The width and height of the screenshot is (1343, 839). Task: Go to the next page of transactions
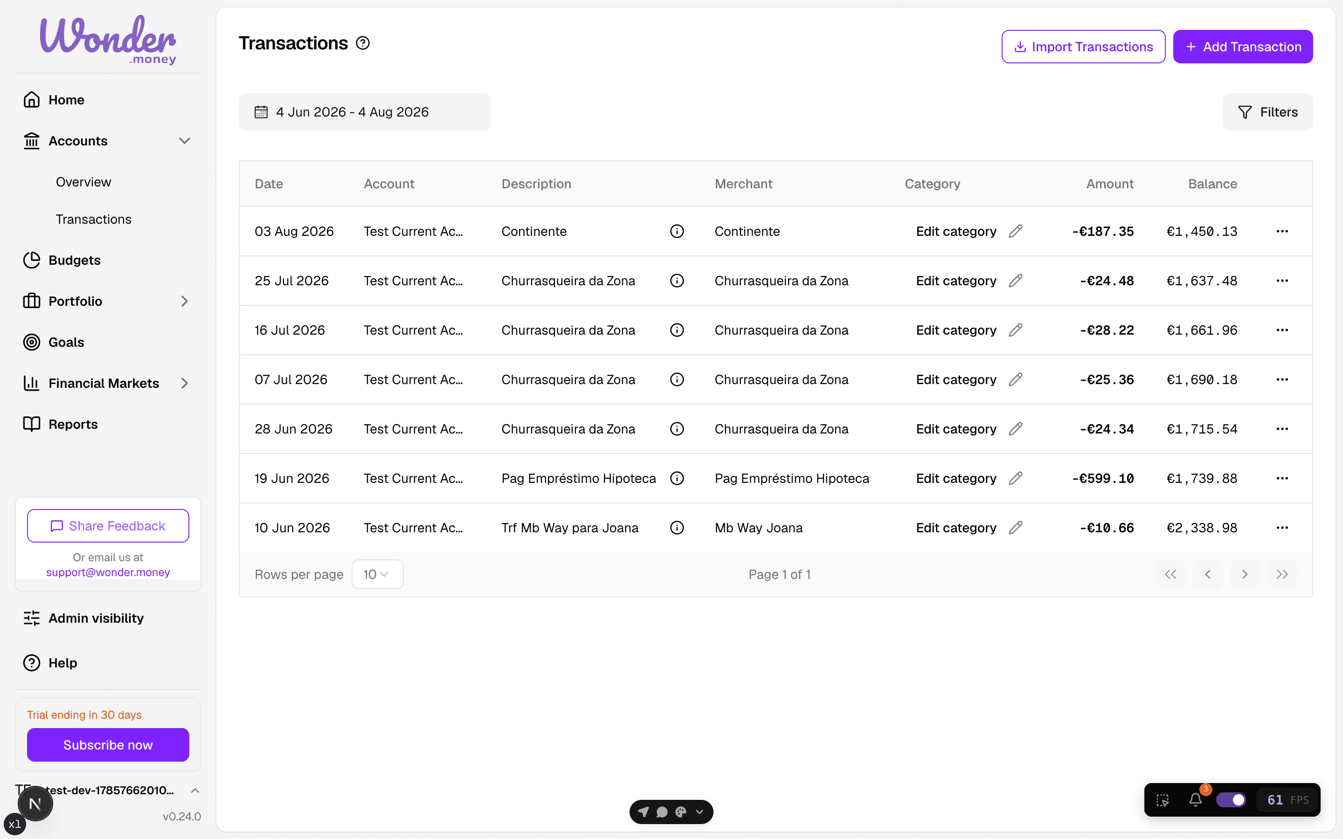pyautogui.click(x=1245, y=574)
